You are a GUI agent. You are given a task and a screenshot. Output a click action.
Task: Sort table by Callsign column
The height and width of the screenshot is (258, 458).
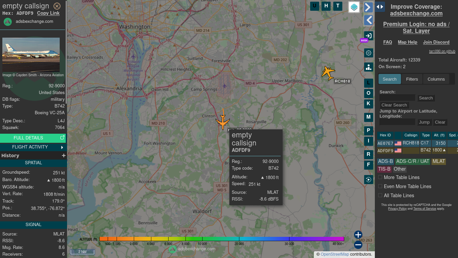(411, 135)
